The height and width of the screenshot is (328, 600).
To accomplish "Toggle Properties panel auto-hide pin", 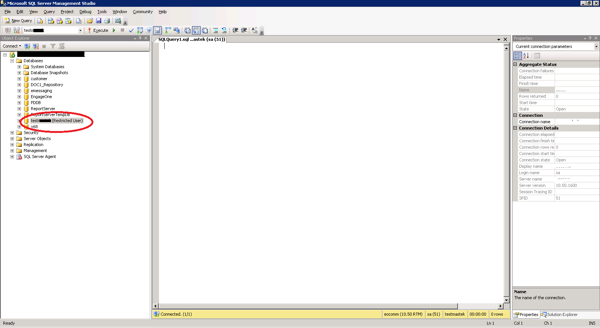I will coord(590,38).
